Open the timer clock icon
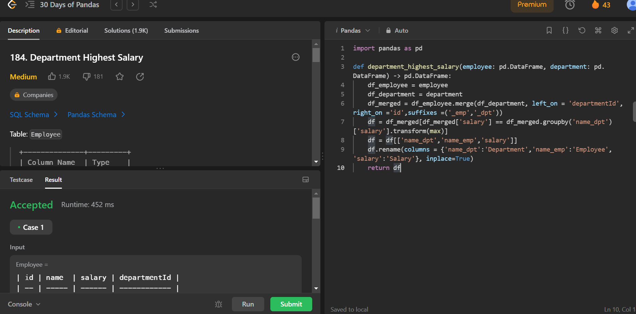 [x=570, y=5]
